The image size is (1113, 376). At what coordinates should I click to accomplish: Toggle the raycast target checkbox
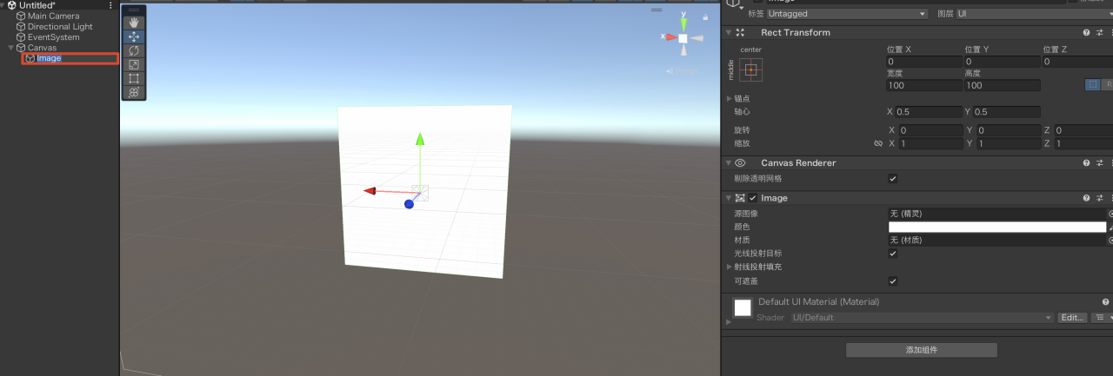coord(892,254)
